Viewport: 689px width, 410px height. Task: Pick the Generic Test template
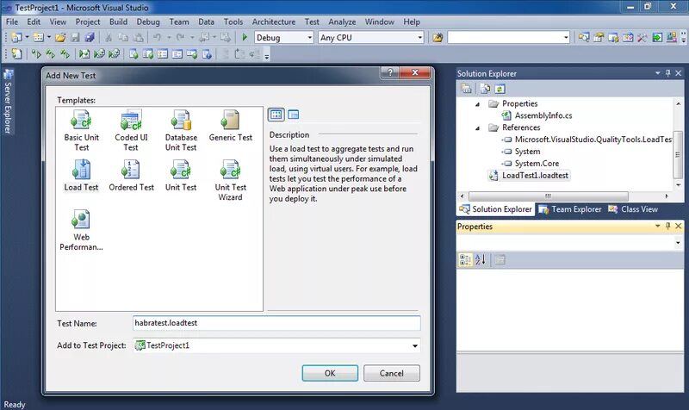tap(230, 126)
